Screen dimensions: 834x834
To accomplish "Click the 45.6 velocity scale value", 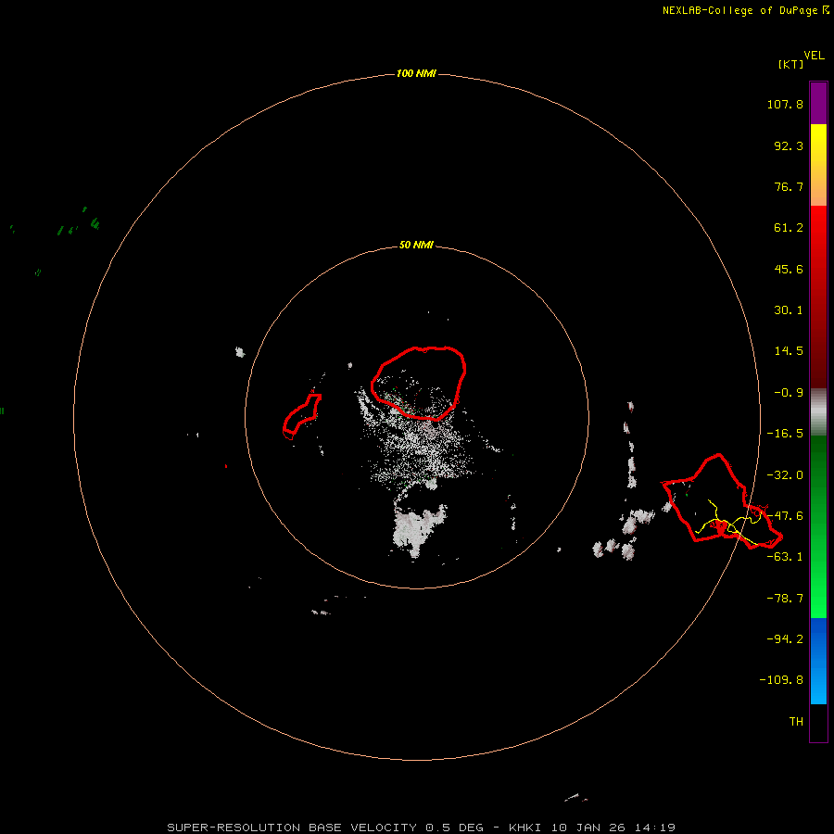I will [x=789, y=269].
